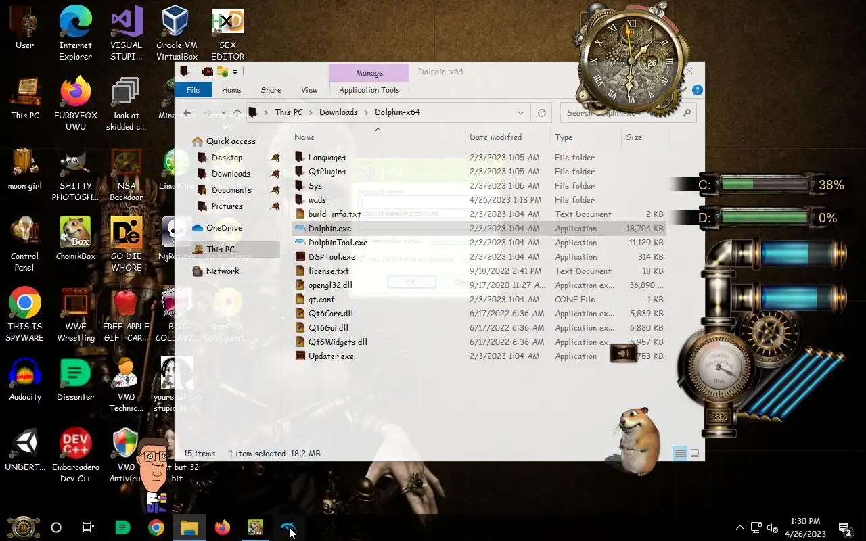Select OneDrive in the navigation pane
The height and width of the screenshot is (541, 866).
click(x=224, y=228)
